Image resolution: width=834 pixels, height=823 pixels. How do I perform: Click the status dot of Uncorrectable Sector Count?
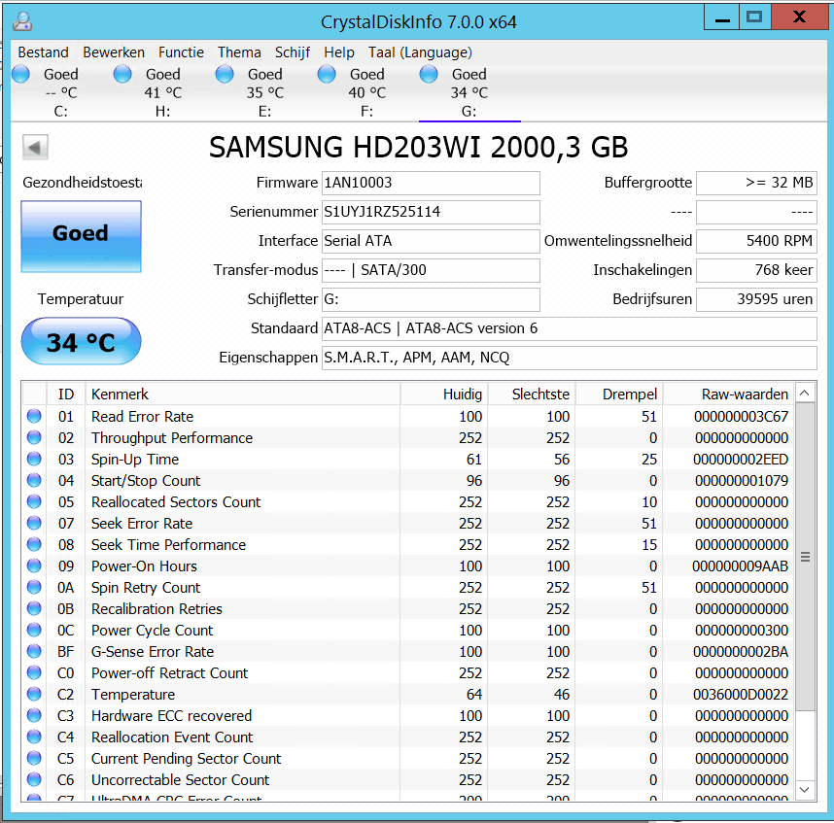(x=34, y=779)
